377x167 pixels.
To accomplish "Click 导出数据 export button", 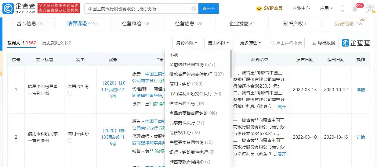I will [323, 43].
